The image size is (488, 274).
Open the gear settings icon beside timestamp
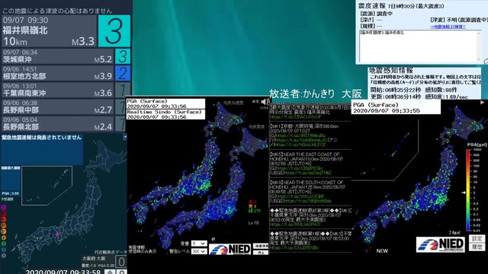tap(122, 272)
